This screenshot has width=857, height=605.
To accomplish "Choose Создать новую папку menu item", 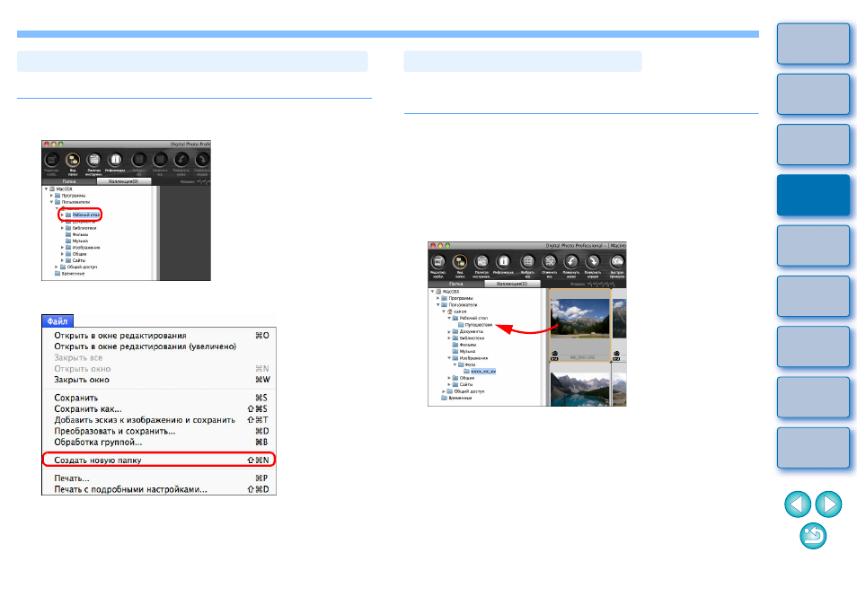I will pyautogui.click(x=159, y=460).
